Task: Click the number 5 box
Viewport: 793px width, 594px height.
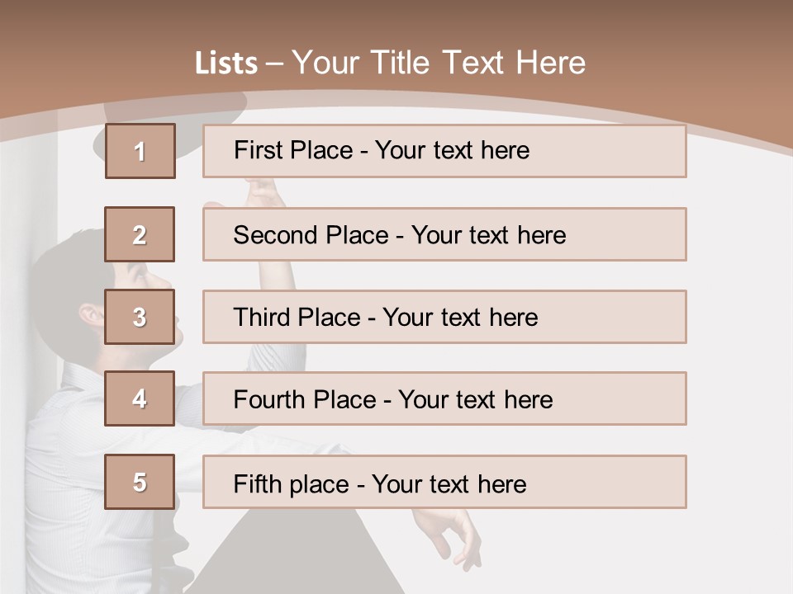Action: click(140, 482)
